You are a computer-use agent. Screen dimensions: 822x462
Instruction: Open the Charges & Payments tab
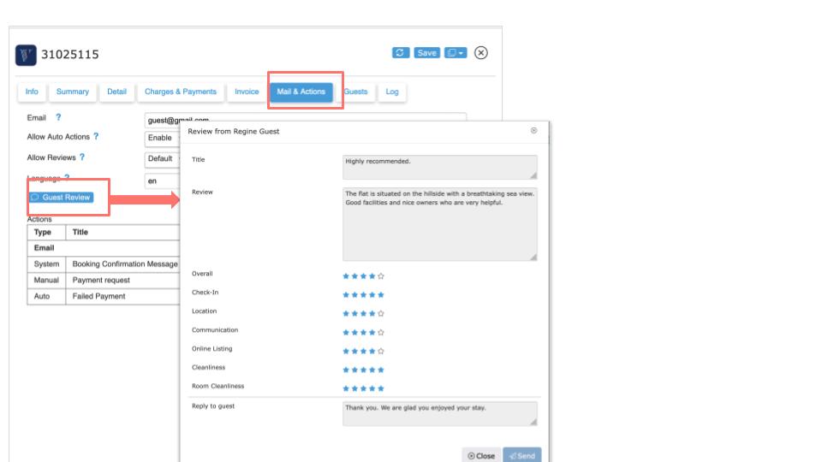[x=181, y=92]
